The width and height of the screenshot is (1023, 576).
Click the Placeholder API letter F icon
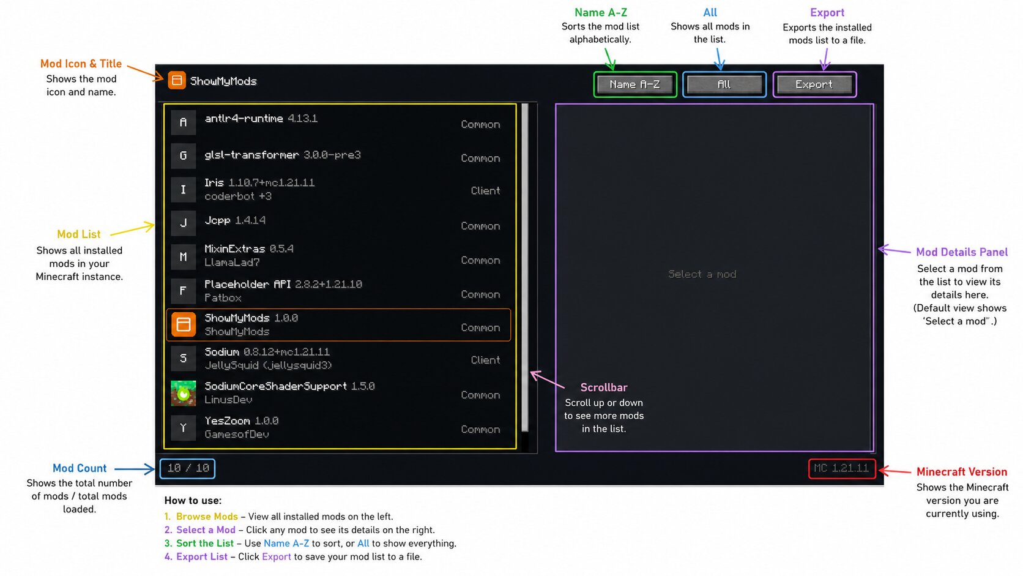point(183,291)
